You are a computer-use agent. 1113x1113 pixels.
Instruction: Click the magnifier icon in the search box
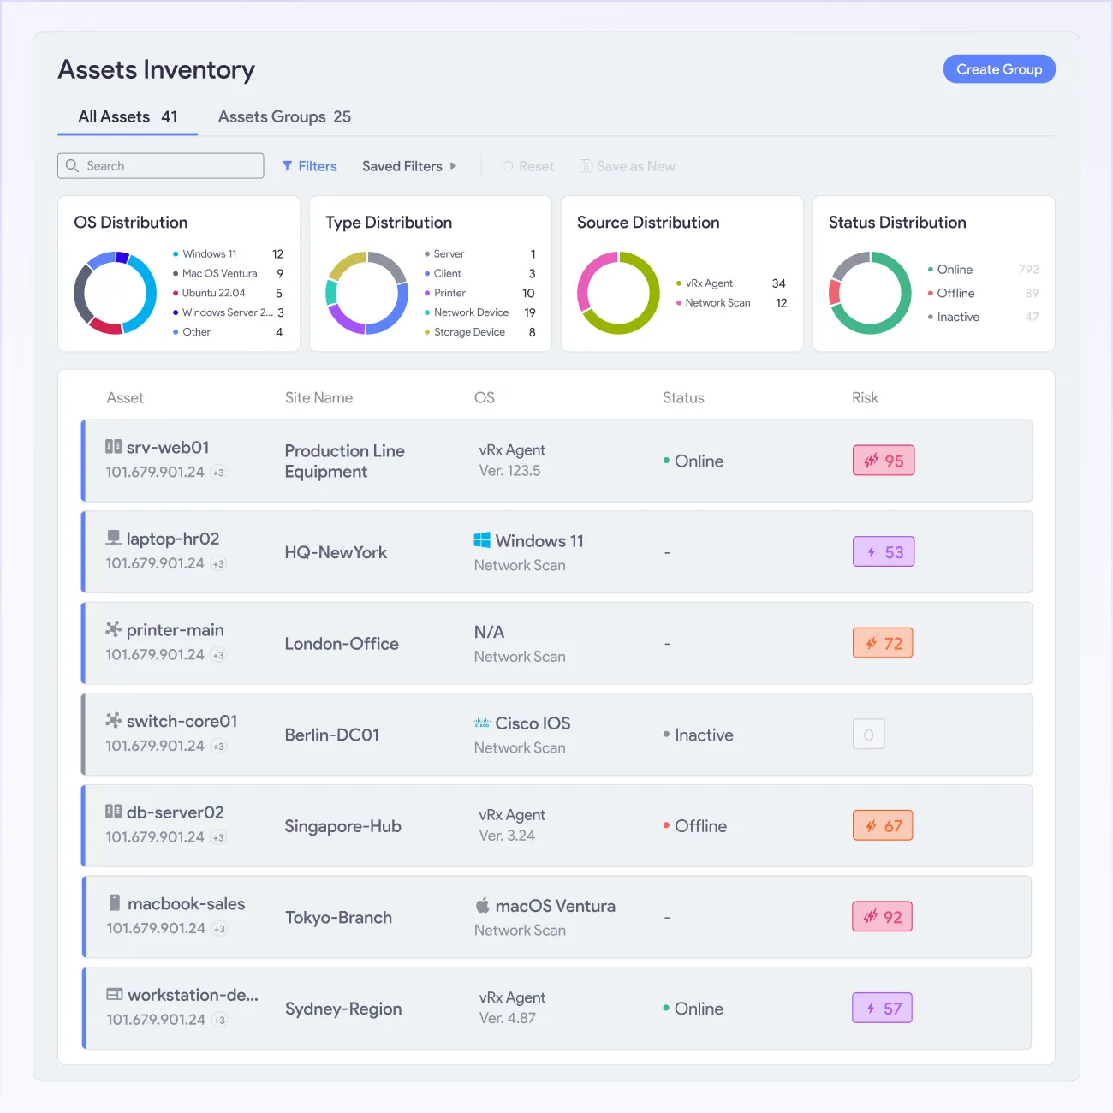click(72, 165)
